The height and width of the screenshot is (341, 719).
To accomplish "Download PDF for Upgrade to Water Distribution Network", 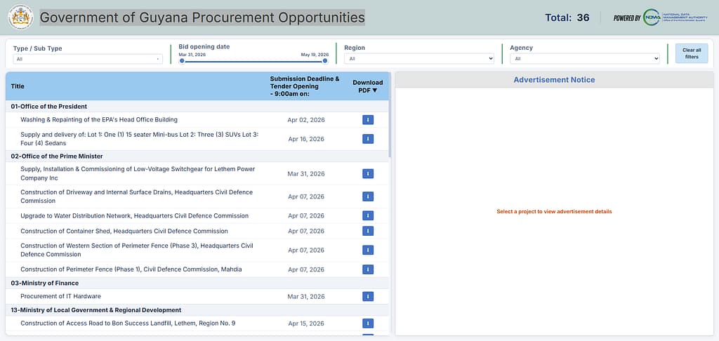I will pos(368,216).
